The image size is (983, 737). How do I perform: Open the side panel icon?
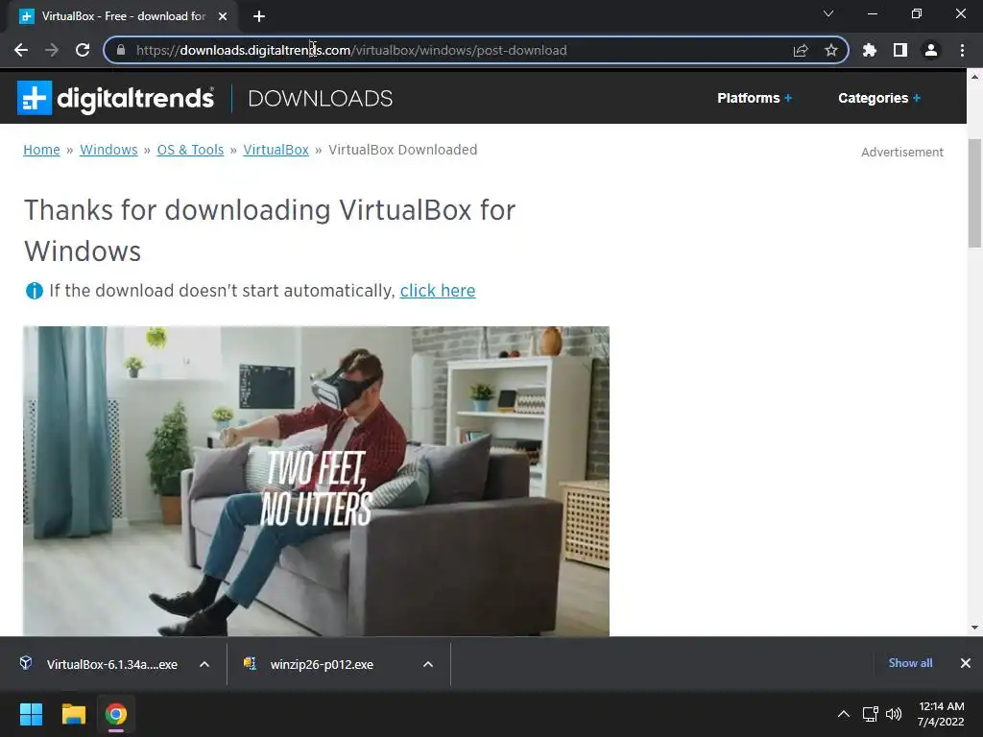coord(900,50)
